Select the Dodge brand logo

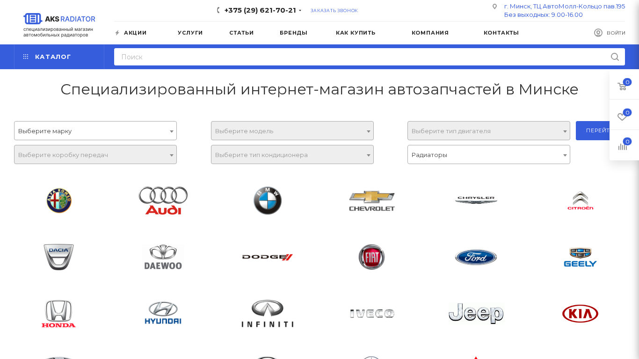pyautogui.click(x=268, y=257)
